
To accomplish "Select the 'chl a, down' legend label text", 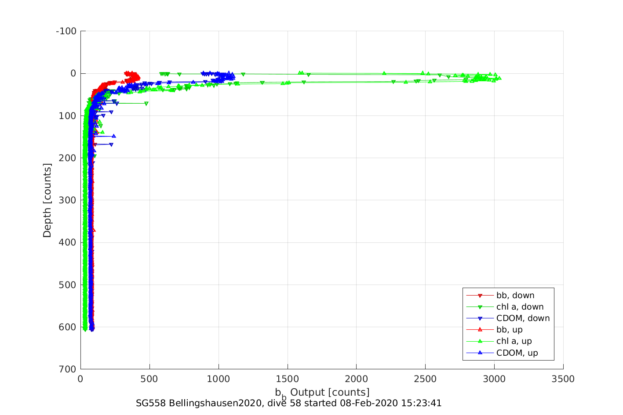I will pos(520,307).
